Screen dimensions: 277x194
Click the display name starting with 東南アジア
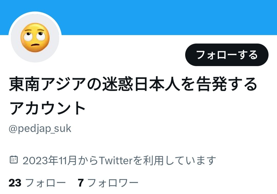click(133, 96)
